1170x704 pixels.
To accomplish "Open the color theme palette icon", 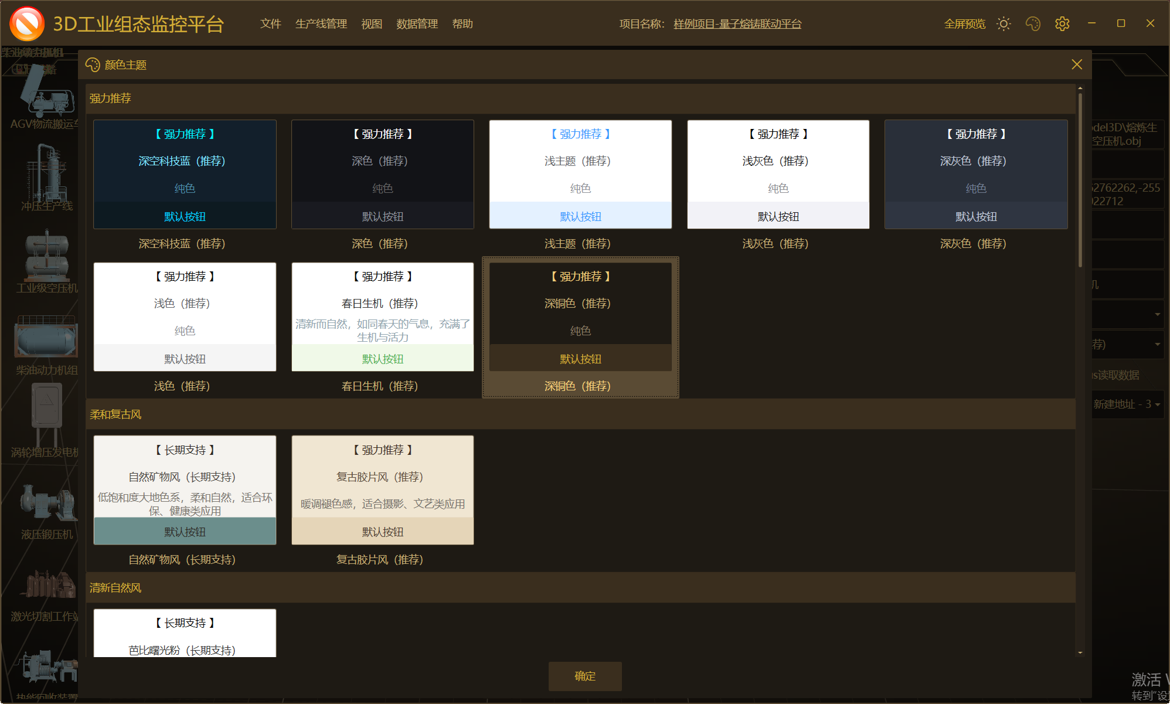I will tap(1033, 24).
